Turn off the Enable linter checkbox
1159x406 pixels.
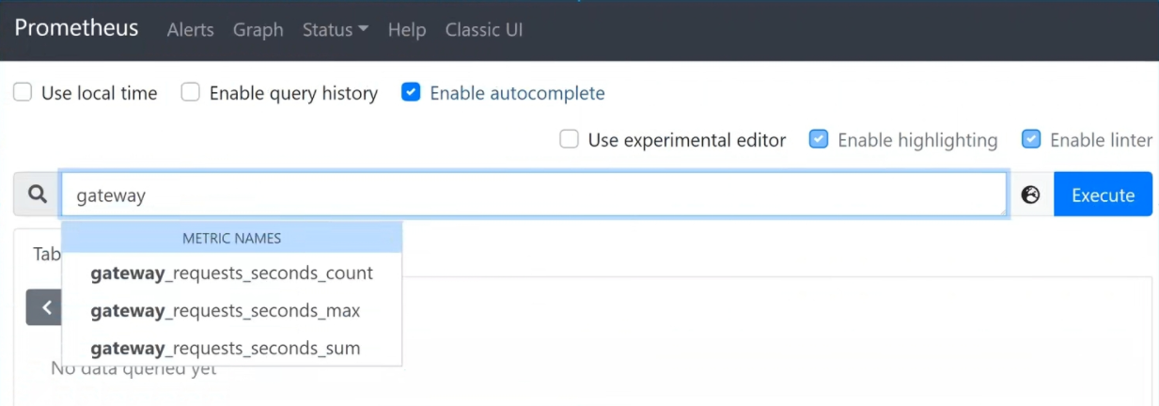click(x=1031, y=140)
